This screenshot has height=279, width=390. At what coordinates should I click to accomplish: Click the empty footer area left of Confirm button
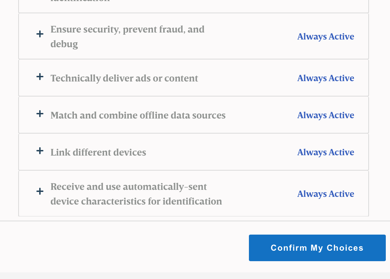point(124,248)
